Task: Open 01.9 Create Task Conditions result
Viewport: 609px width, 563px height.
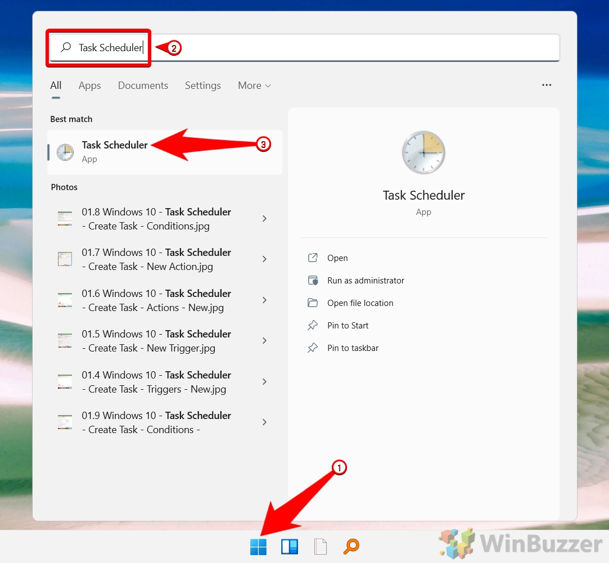Action: (165, 422)
